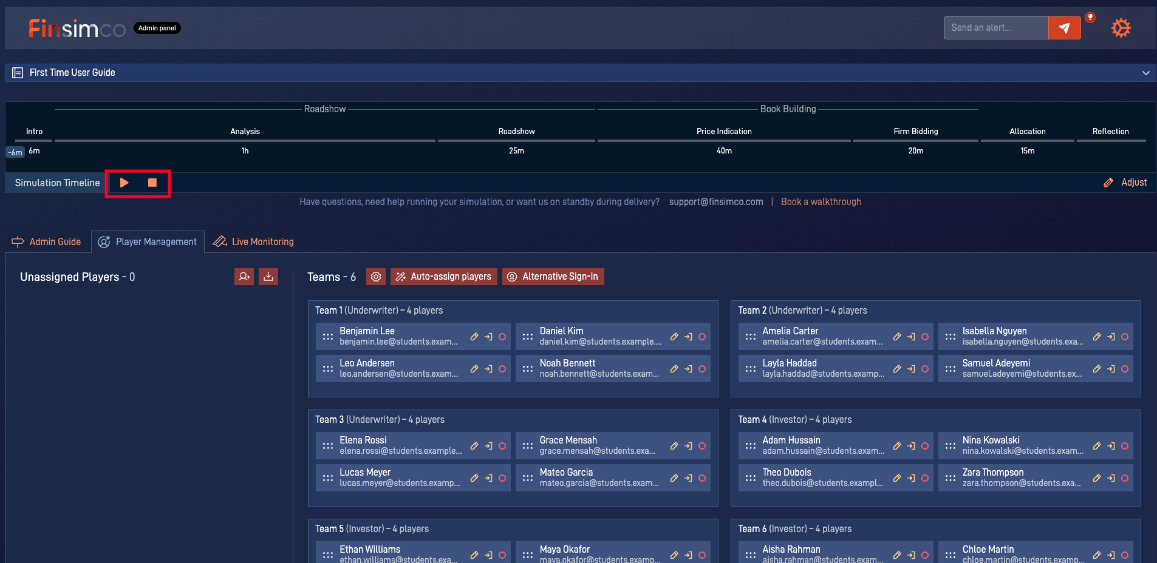The image size is (1157, 563).
Task: Sign in as Layla Haddad
Action: tap(911, 369)
